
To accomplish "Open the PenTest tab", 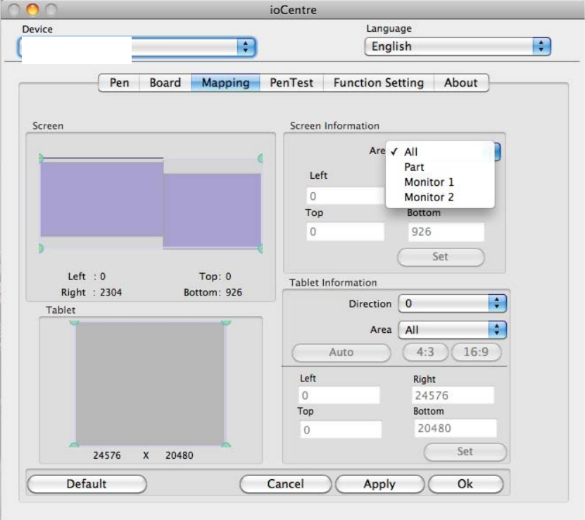I will pos(291,82).
